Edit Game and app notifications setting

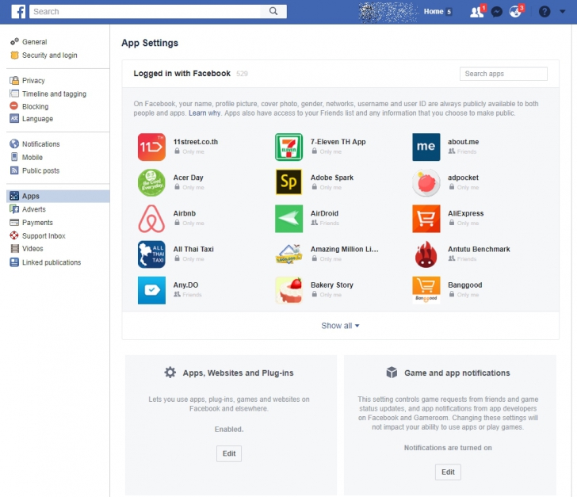click(x=448, y=472)
